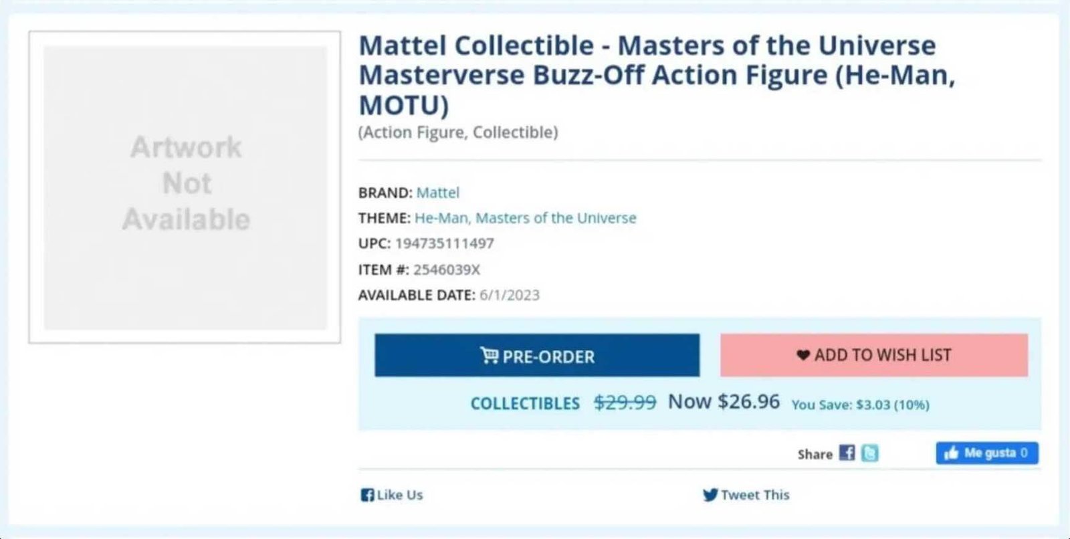
Task: Click the thumbs-up icon in Me gusta
Action: tap(951, 453)
